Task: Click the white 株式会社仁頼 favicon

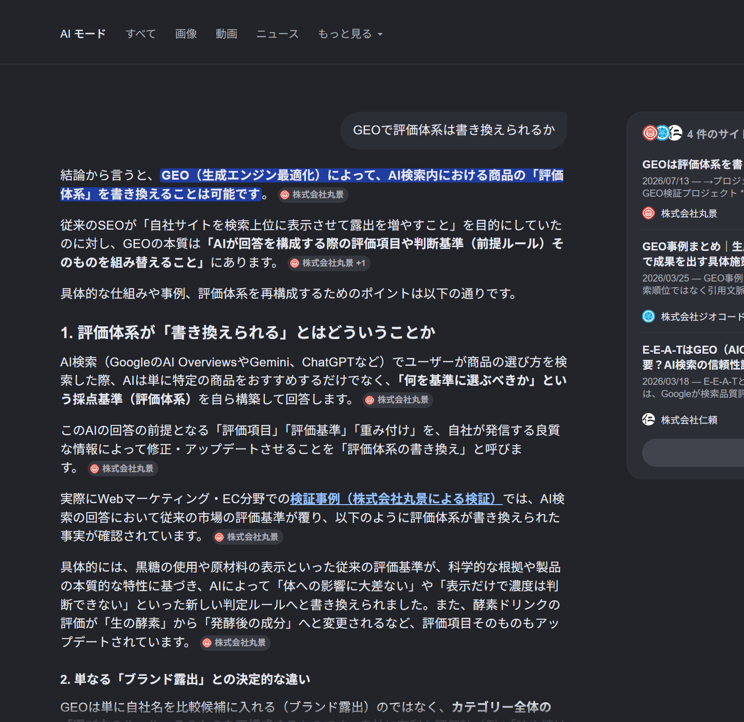Action: 649,419
